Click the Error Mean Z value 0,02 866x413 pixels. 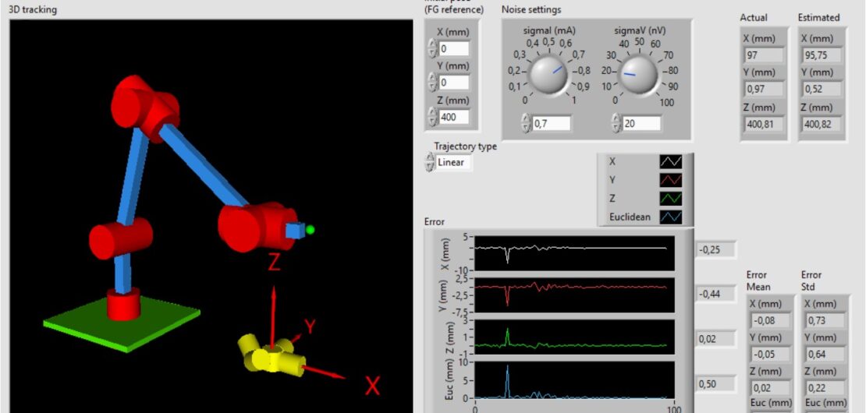(x=771, y=387)
